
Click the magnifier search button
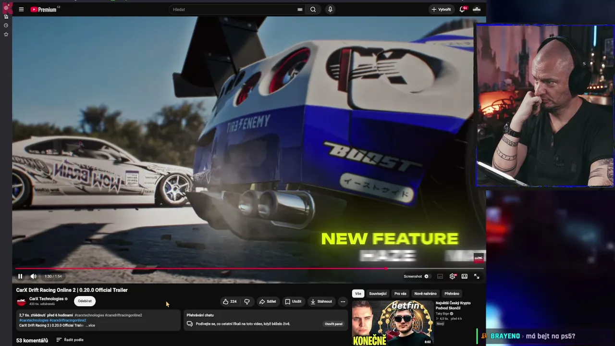313,9
